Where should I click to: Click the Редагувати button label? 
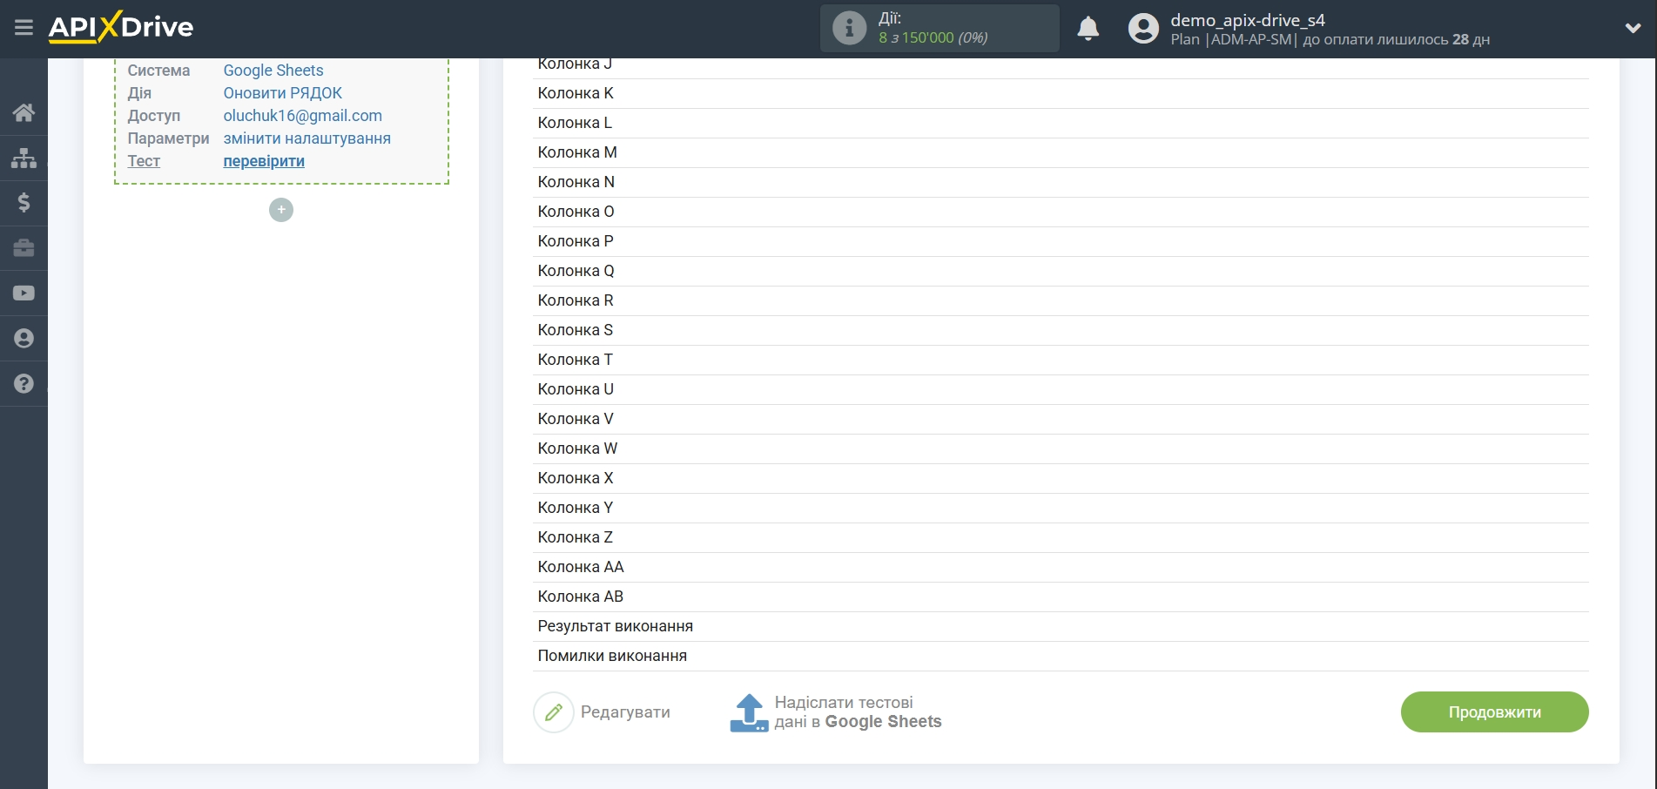(x=625, y=712)
